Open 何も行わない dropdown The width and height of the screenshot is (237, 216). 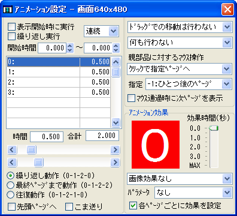point(180,43)
